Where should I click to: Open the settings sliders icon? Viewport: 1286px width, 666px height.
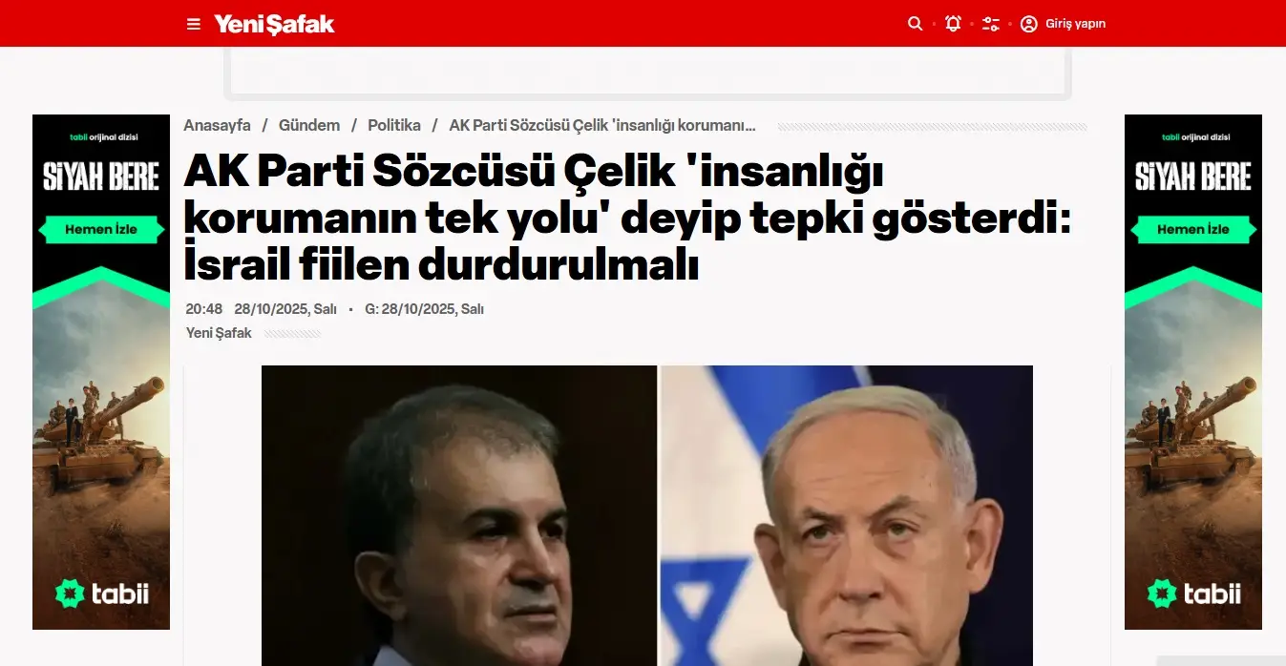[x=991, y=24]
